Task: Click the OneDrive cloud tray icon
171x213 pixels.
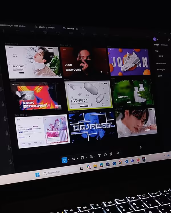Action: click(169, 155)
